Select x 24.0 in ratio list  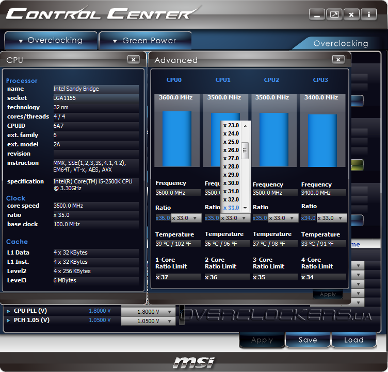[x=231, y=133]
